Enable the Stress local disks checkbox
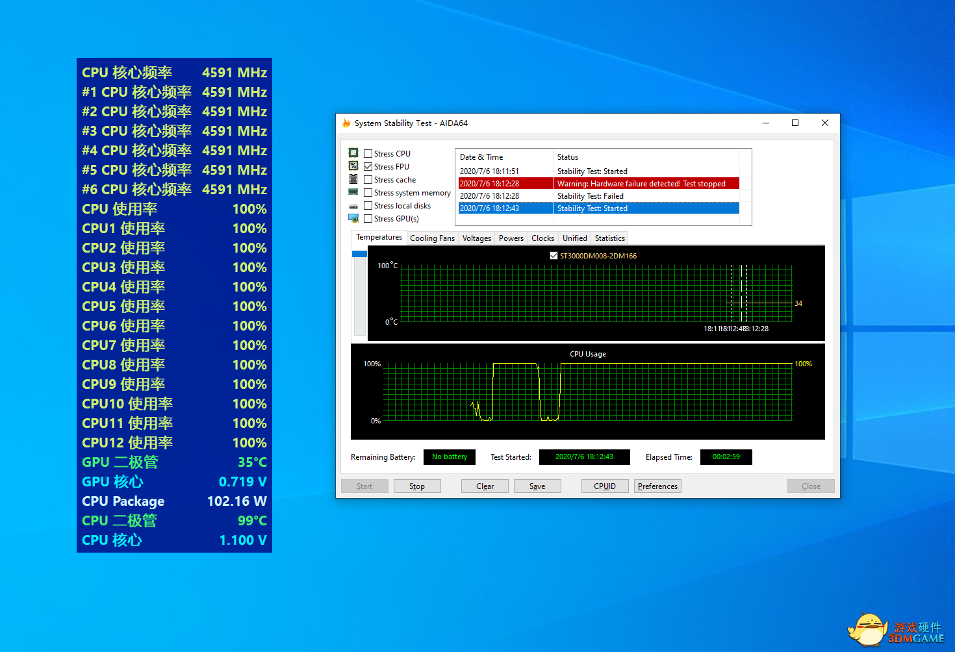 pos(368,206)
